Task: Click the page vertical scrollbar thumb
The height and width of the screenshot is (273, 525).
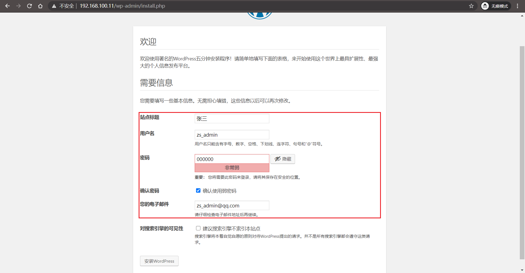Action: pos(522,152)
